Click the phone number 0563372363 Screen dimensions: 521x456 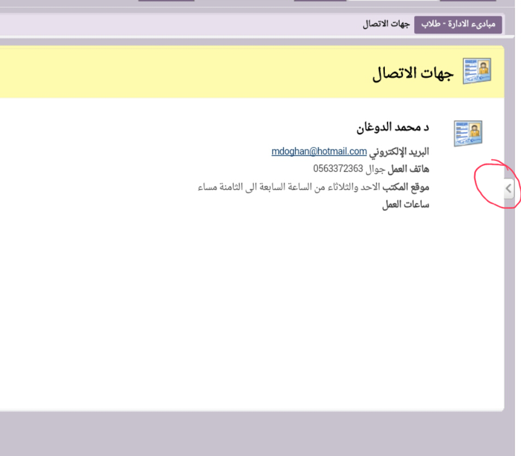(x=338, y=169)
